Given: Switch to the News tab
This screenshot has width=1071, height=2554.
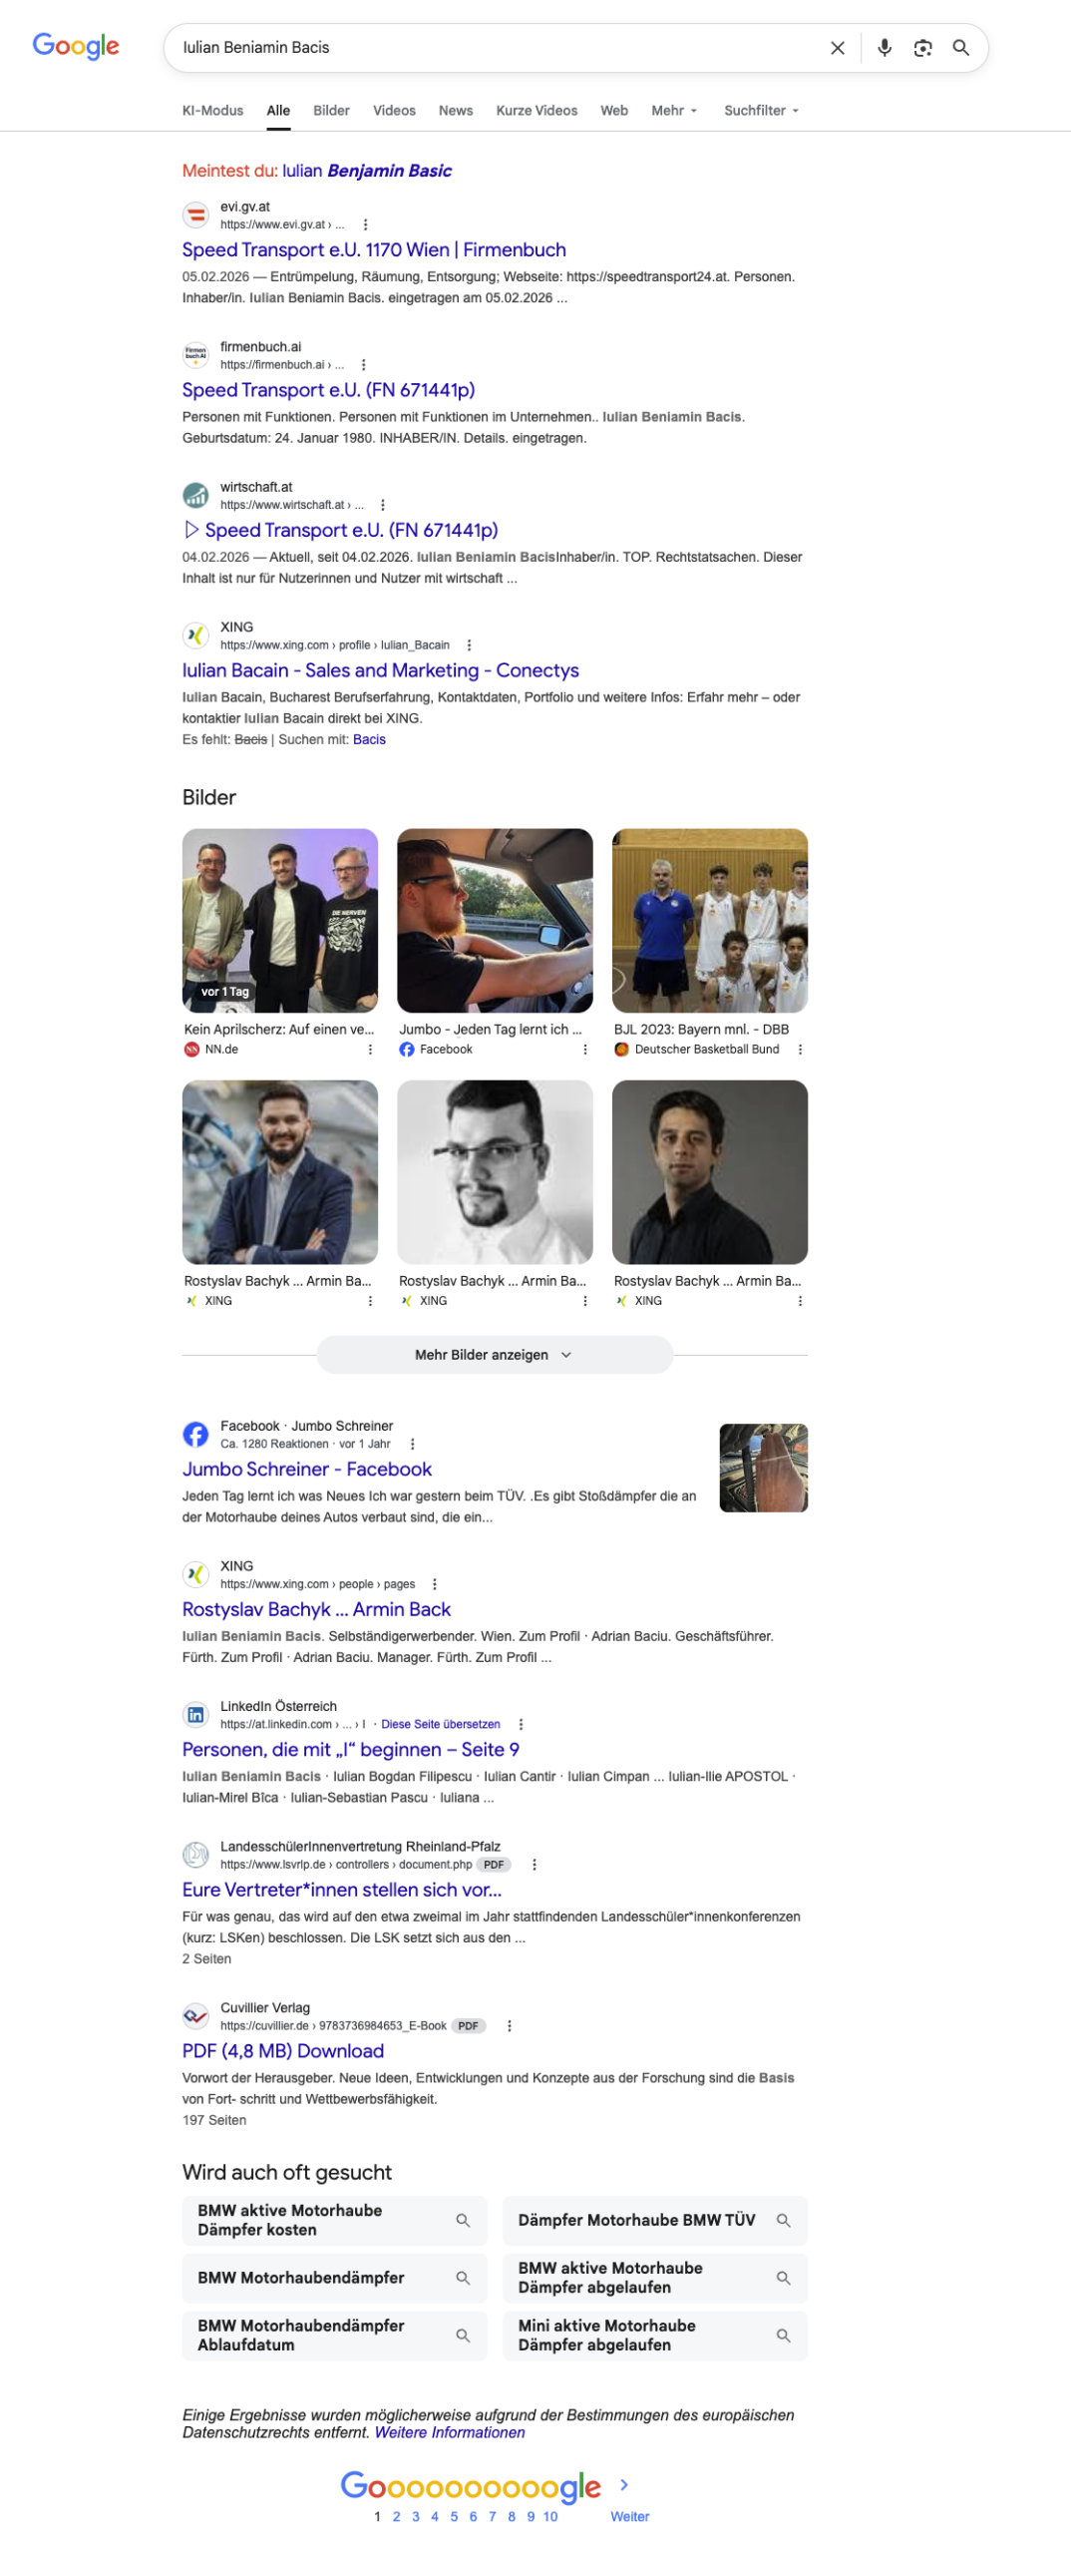Looking at the screenshot, I should [x=456, y=111].
